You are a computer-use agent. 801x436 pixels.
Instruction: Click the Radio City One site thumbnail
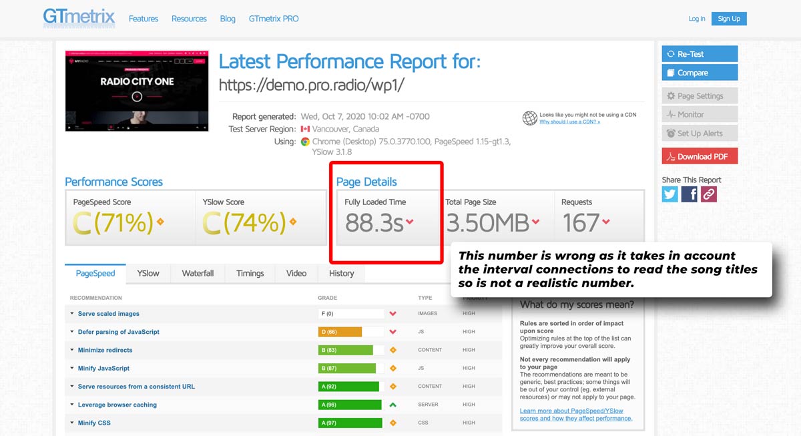pos(137,91)
